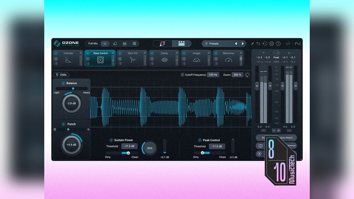
Task: Click the Maximizer gauge icon
Action: click(228, 60)
